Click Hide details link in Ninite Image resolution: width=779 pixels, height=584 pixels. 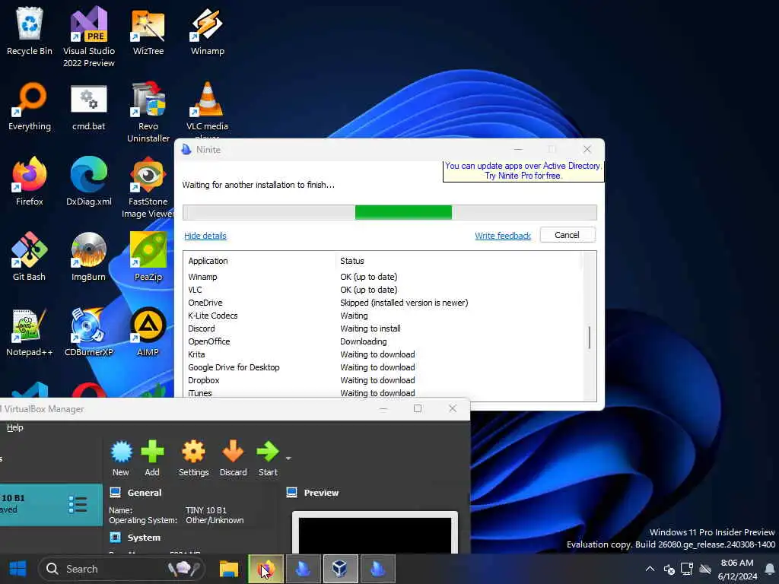coord(205,236)
